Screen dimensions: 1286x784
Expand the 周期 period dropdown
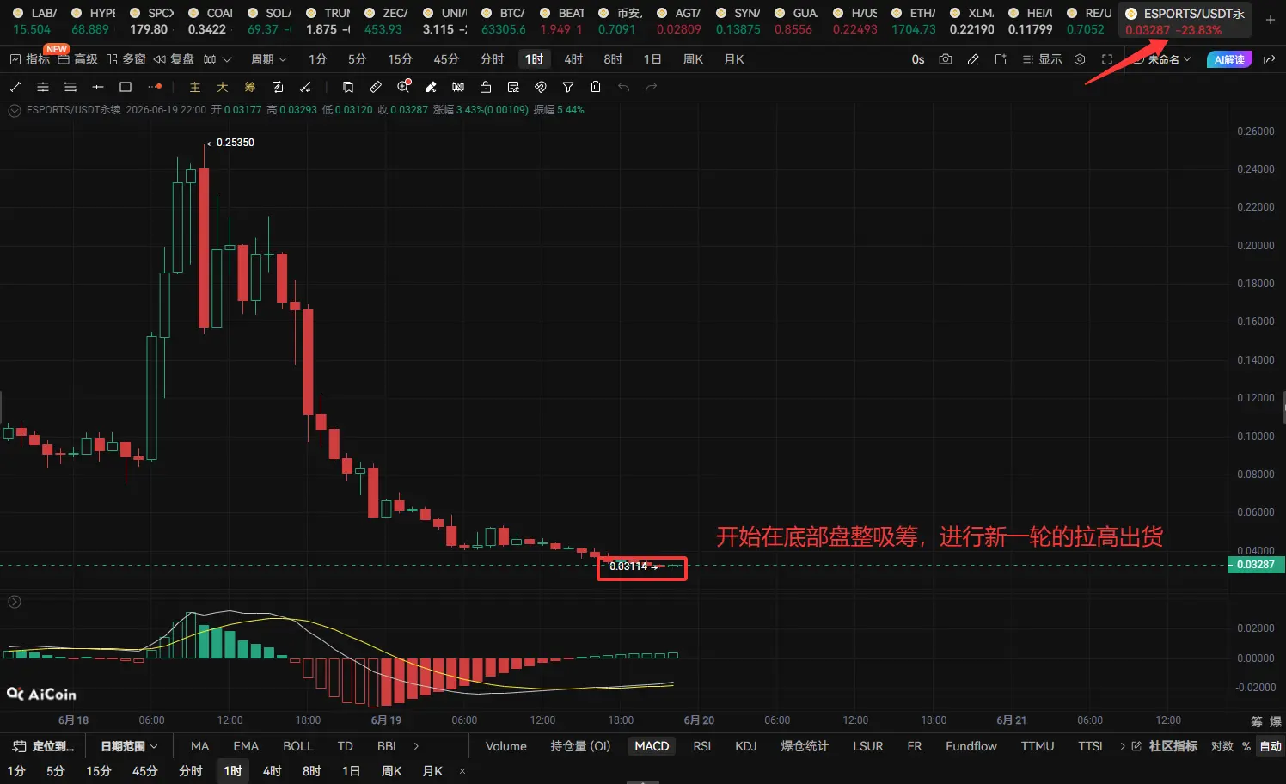coord(269,59)
